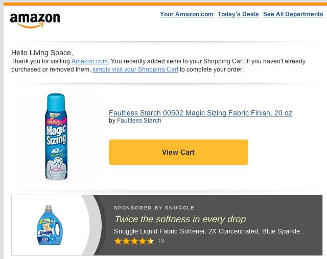Screen dimensions: 327x259
Task: Click the Snuggle fabric softener bottle image
Action: tap(50, 225)
